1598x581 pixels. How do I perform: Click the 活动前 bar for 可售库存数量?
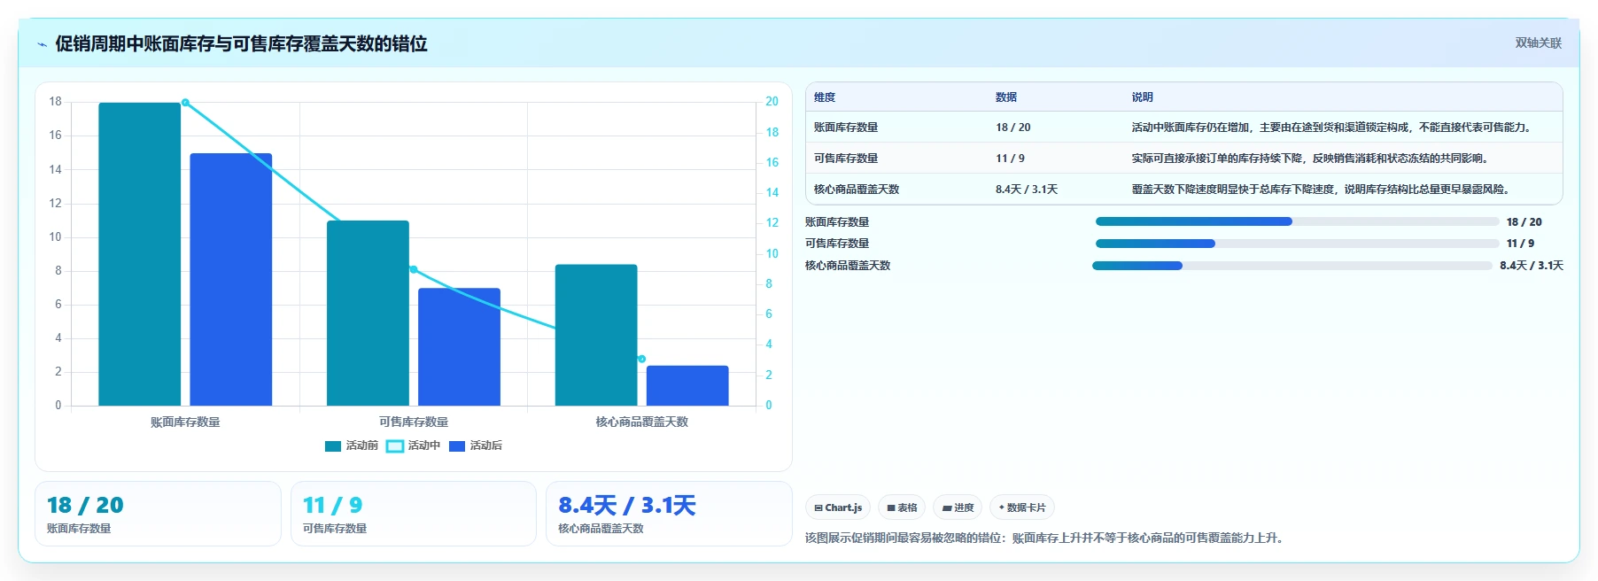point(368,313)
